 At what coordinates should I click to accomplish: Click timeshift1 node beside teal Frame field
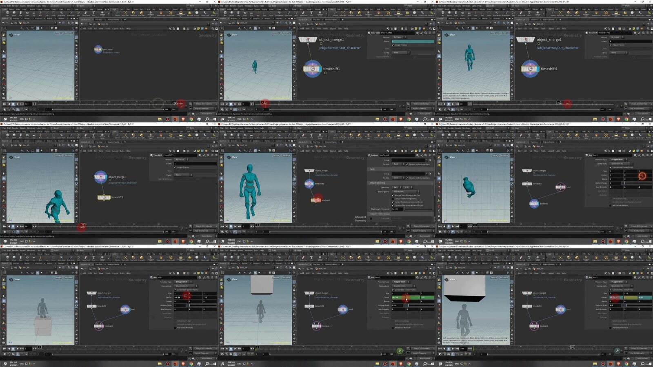(313, 69)
